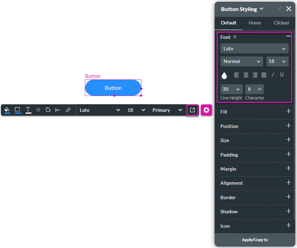Open the Primary style dropdown in toolbar
297x248 pixels.
click(x=167, y=110)
